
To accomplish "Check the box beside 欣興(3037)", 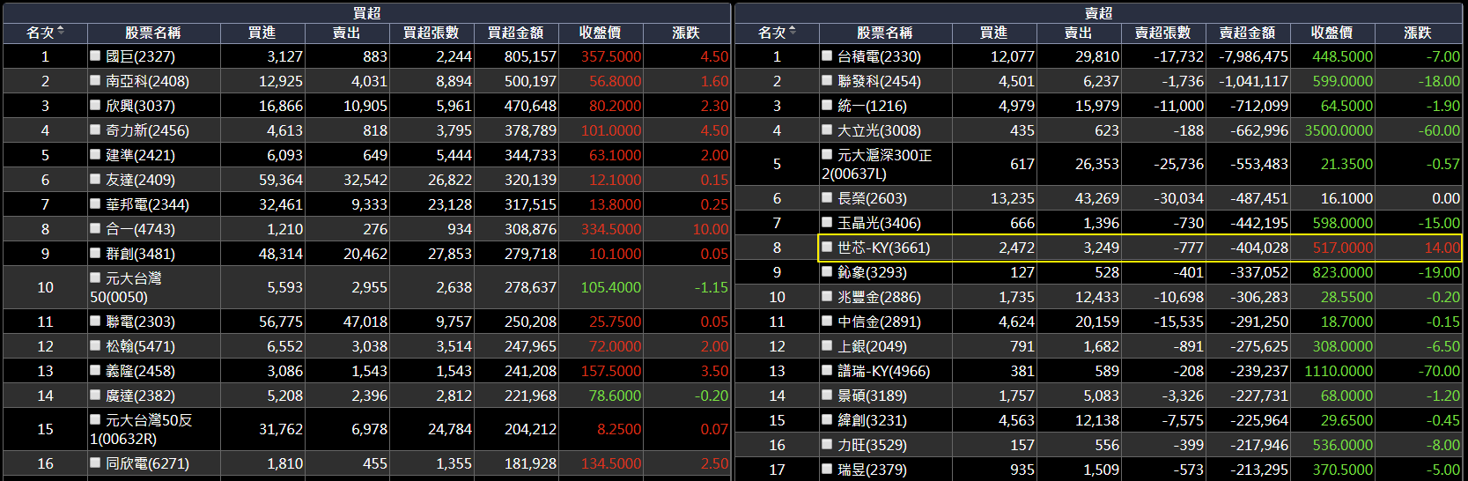I will tap(95, 104).
